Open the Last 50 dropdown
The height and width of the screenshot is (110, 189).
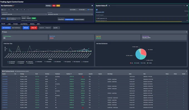pos(56,28)
